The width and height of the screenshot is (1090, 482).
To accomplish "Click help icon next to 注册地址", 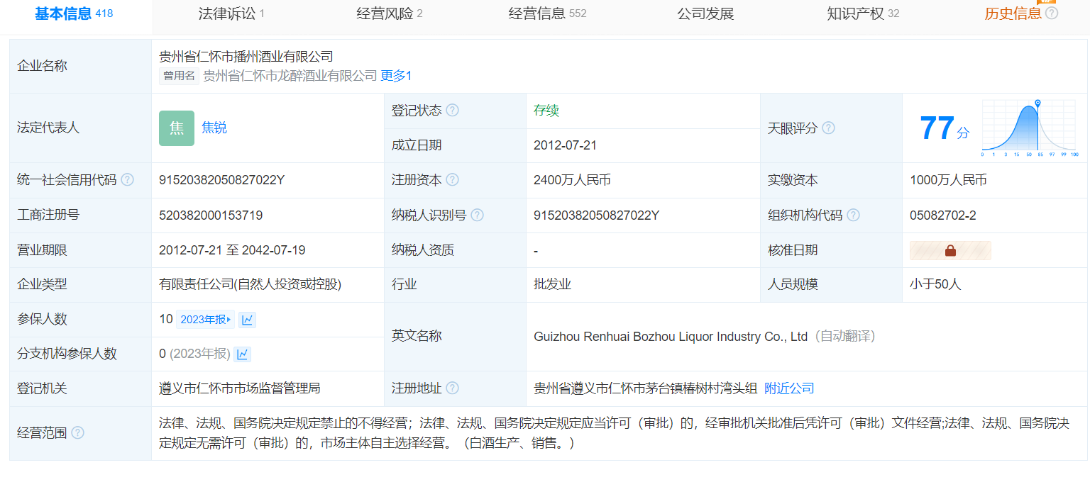I will [x=452, y=388].
